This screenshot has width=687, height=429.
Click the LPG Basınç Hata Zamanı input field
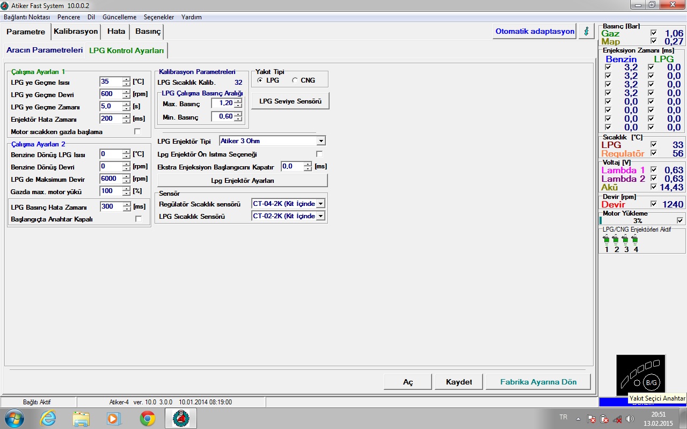click(111, 206)
